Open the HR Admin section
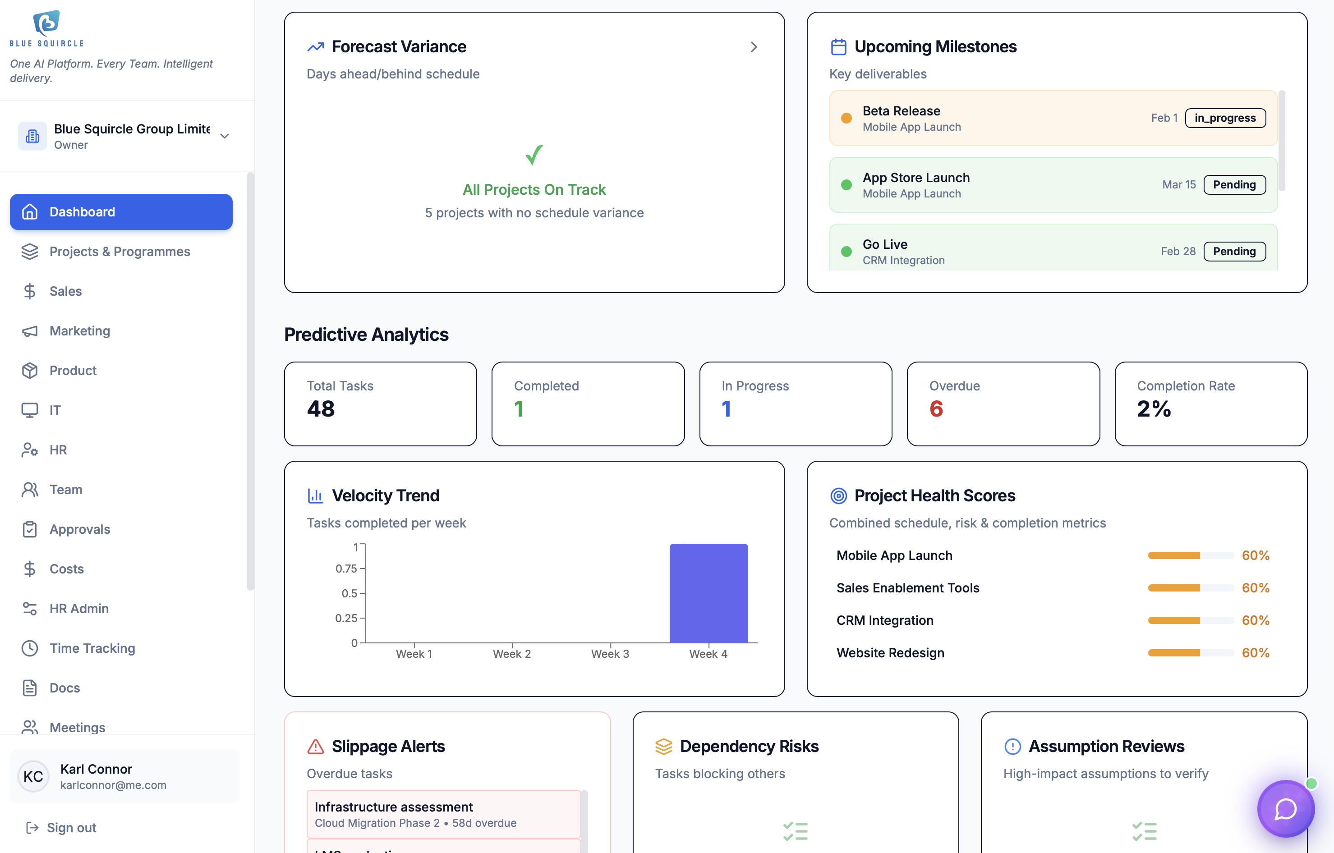Screen dimensions: 1334x853 point(78,608)
